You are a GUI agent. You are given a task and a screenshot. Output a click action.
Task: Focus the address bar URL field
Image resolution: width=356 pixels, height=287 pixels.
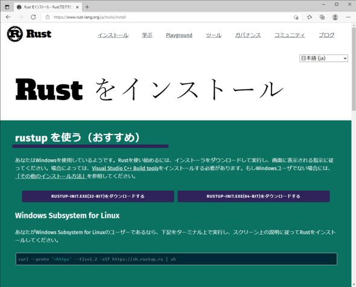171,17
